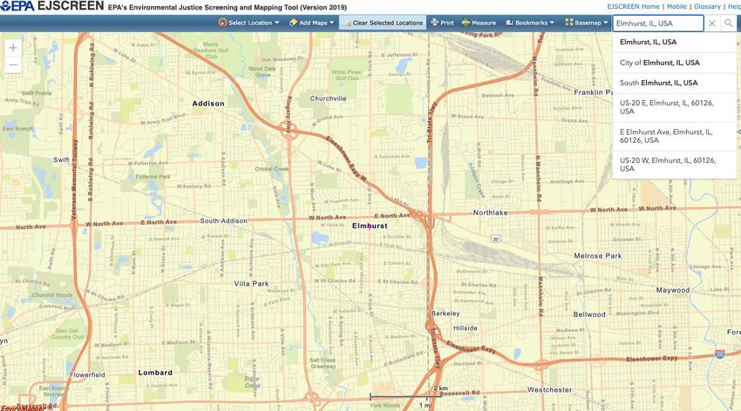Open the Basemap menu
Screen dimensions: 741x411
[587, 23]
